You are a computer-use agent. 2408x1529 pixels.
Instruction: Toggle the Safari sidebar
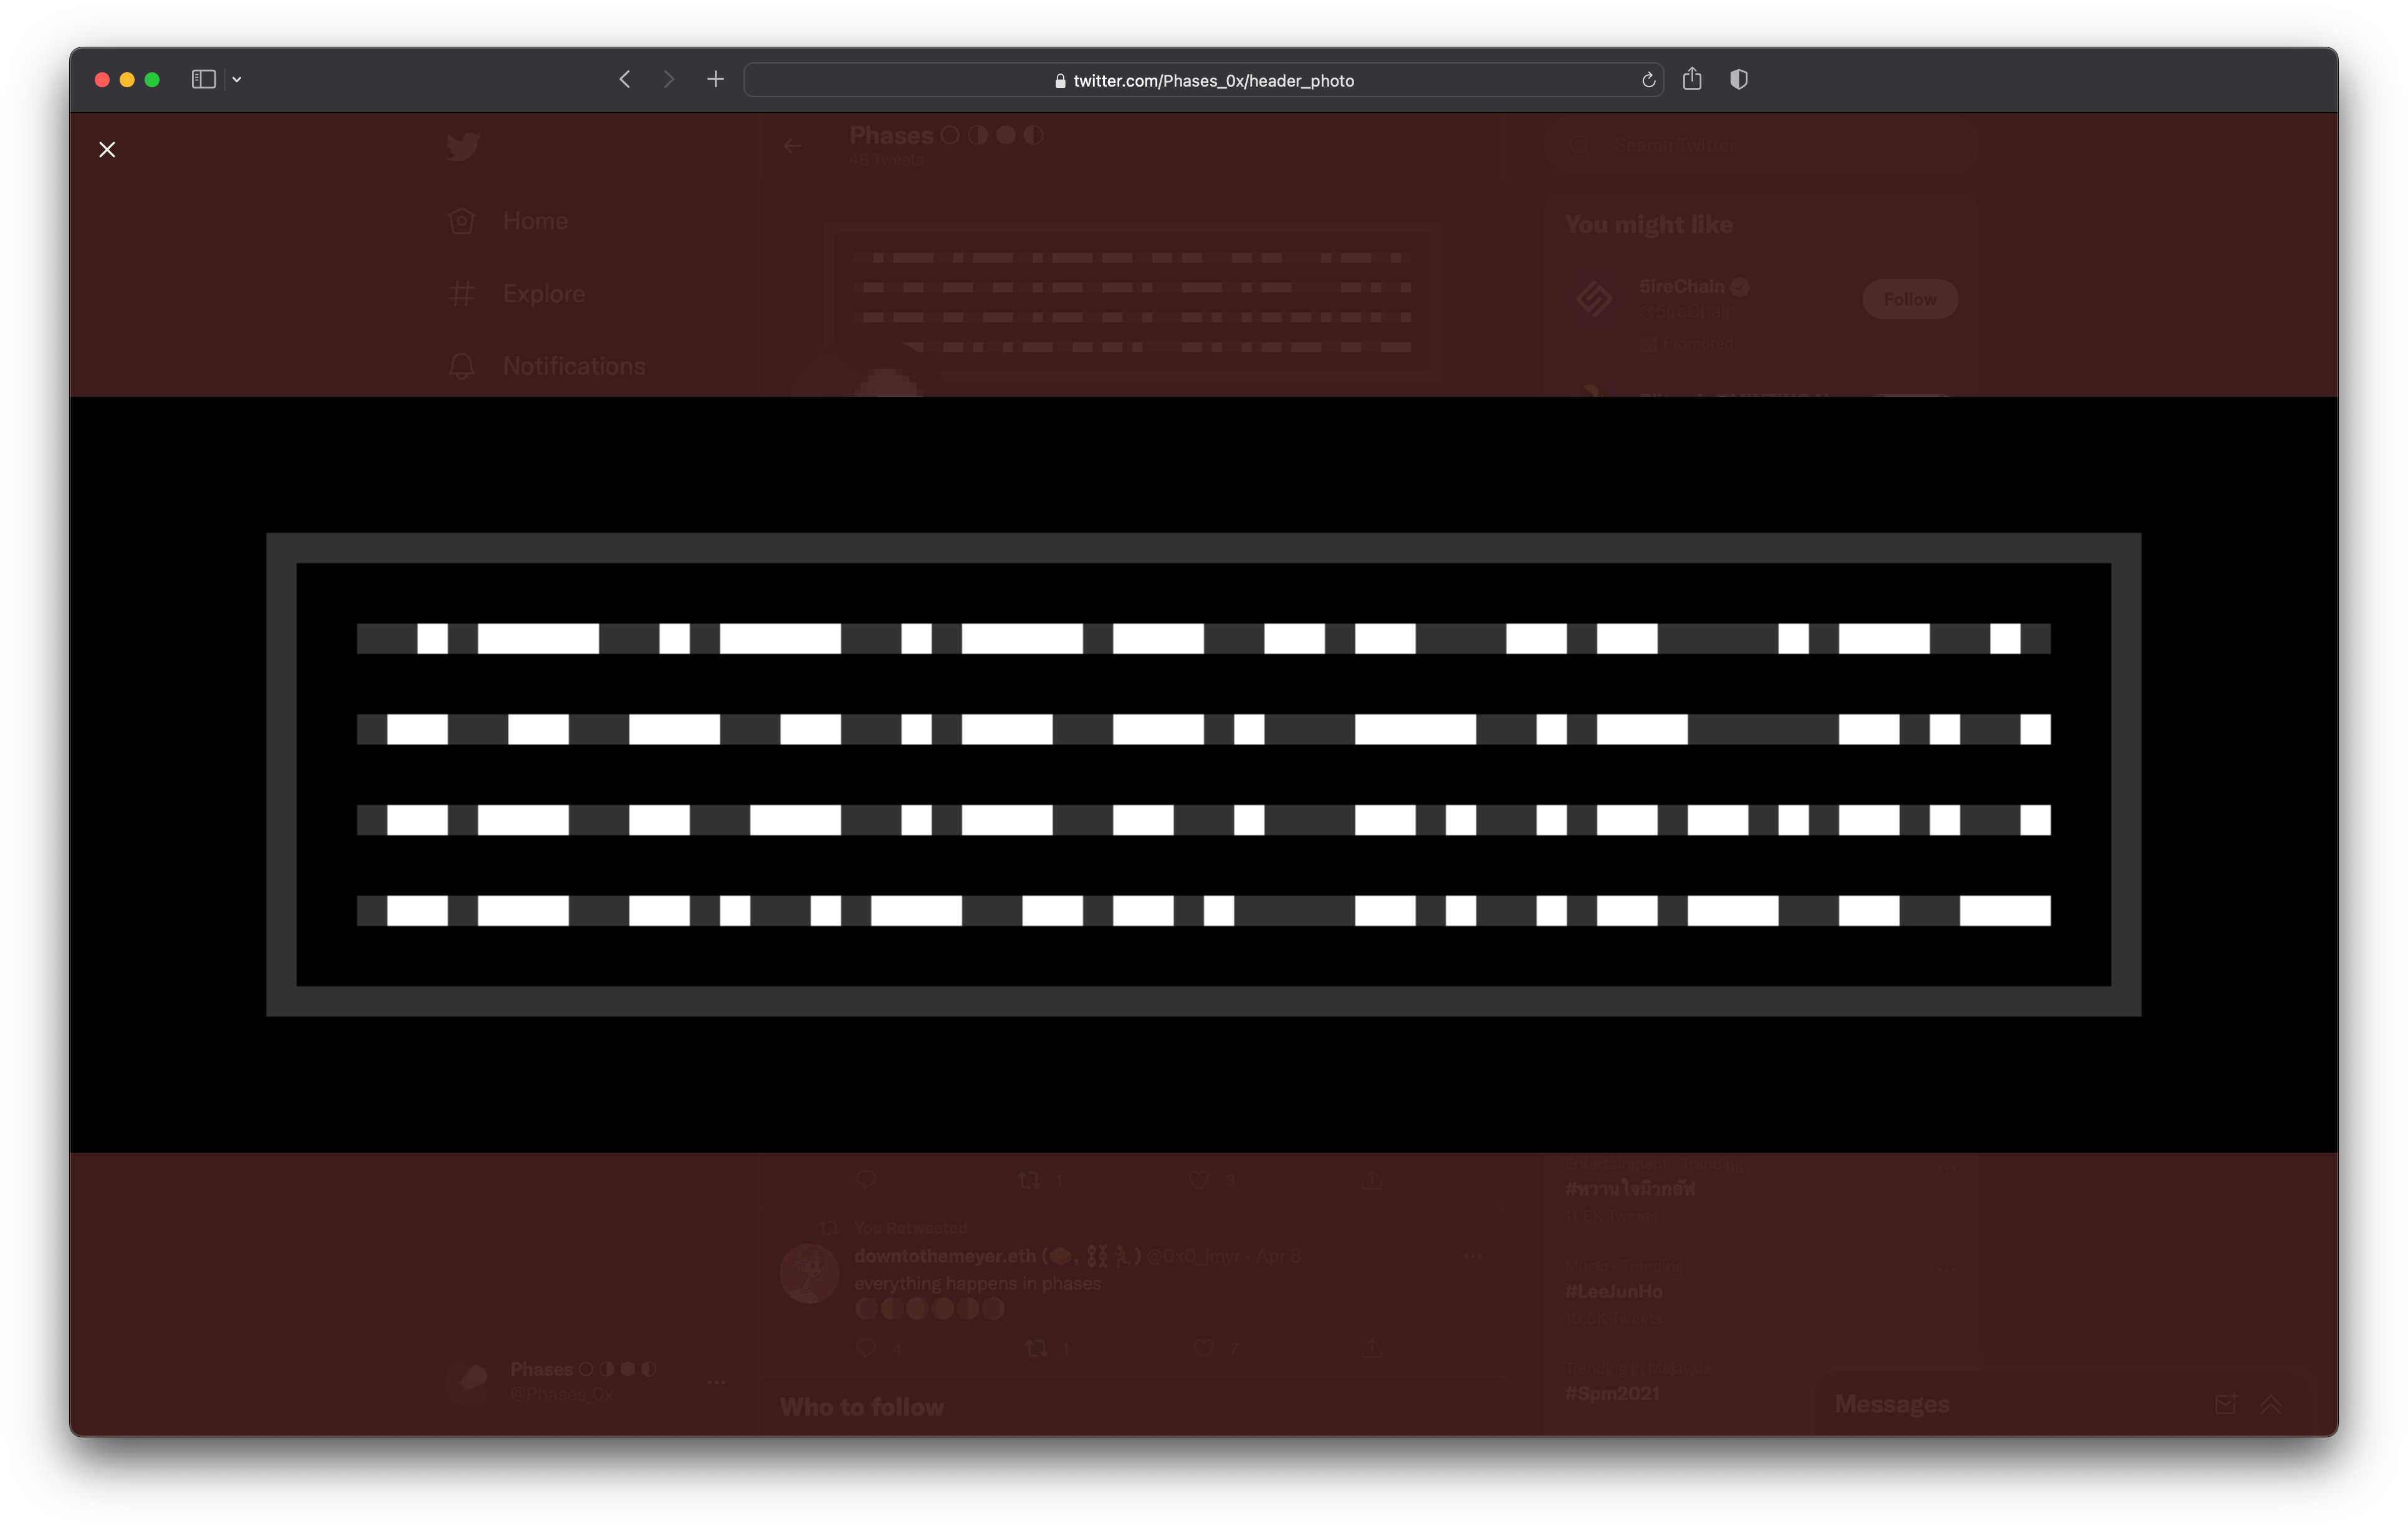tap(203, 79)
